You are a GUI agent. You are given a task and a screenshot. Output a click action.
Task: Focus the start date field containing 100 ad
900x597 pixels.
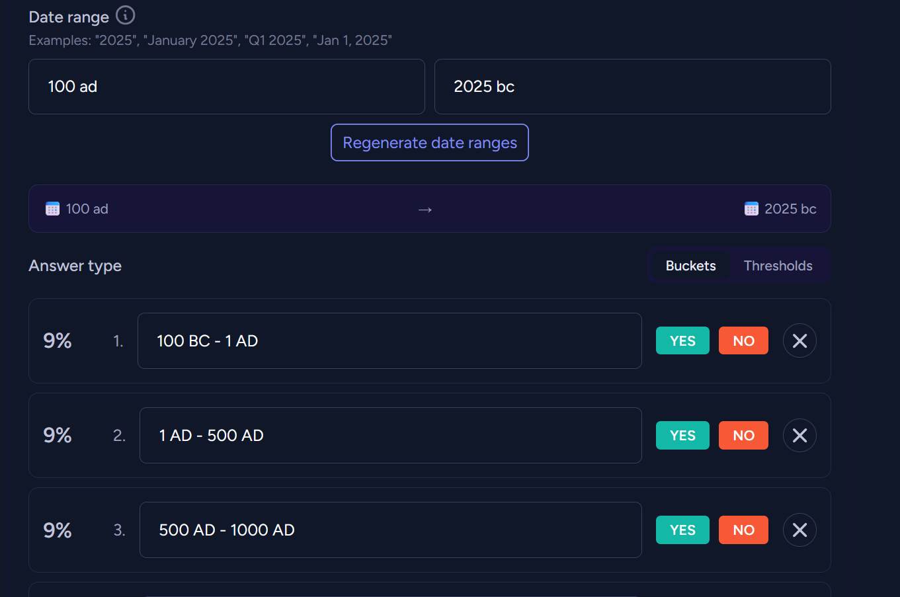226,87
